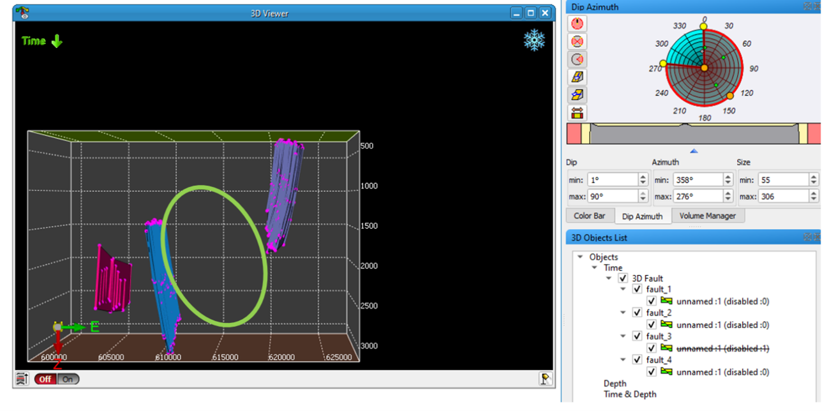Uncheck the fault_3 checkbox
The height and width of the screenshot is (411, 829).
[x=637, y=336]
